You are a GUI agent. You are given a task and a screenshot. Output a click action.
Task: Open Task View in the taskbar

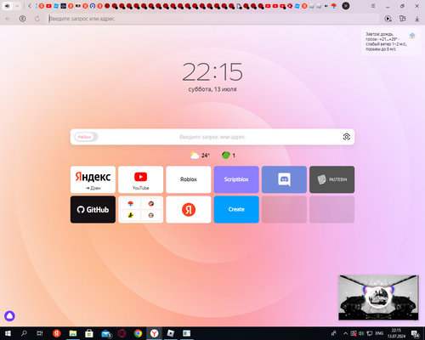coord(40,333)
